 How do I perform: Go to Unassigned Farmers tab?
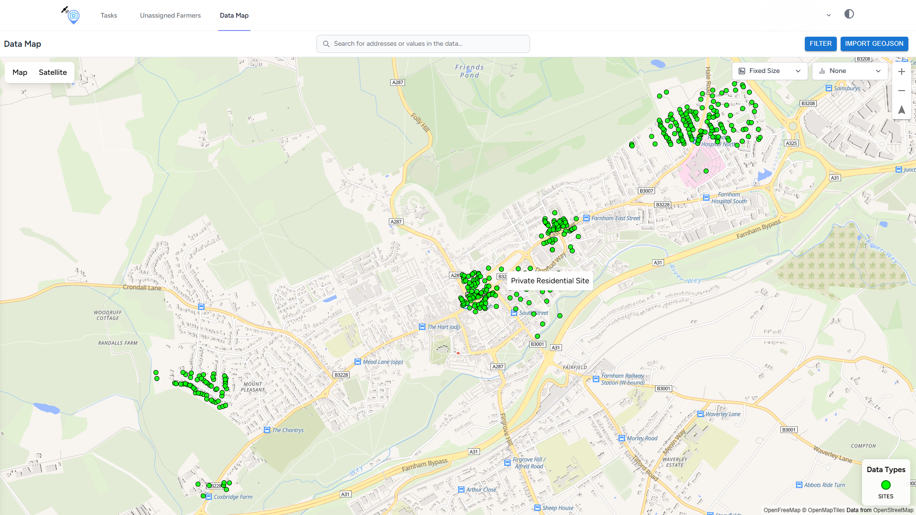170,15
